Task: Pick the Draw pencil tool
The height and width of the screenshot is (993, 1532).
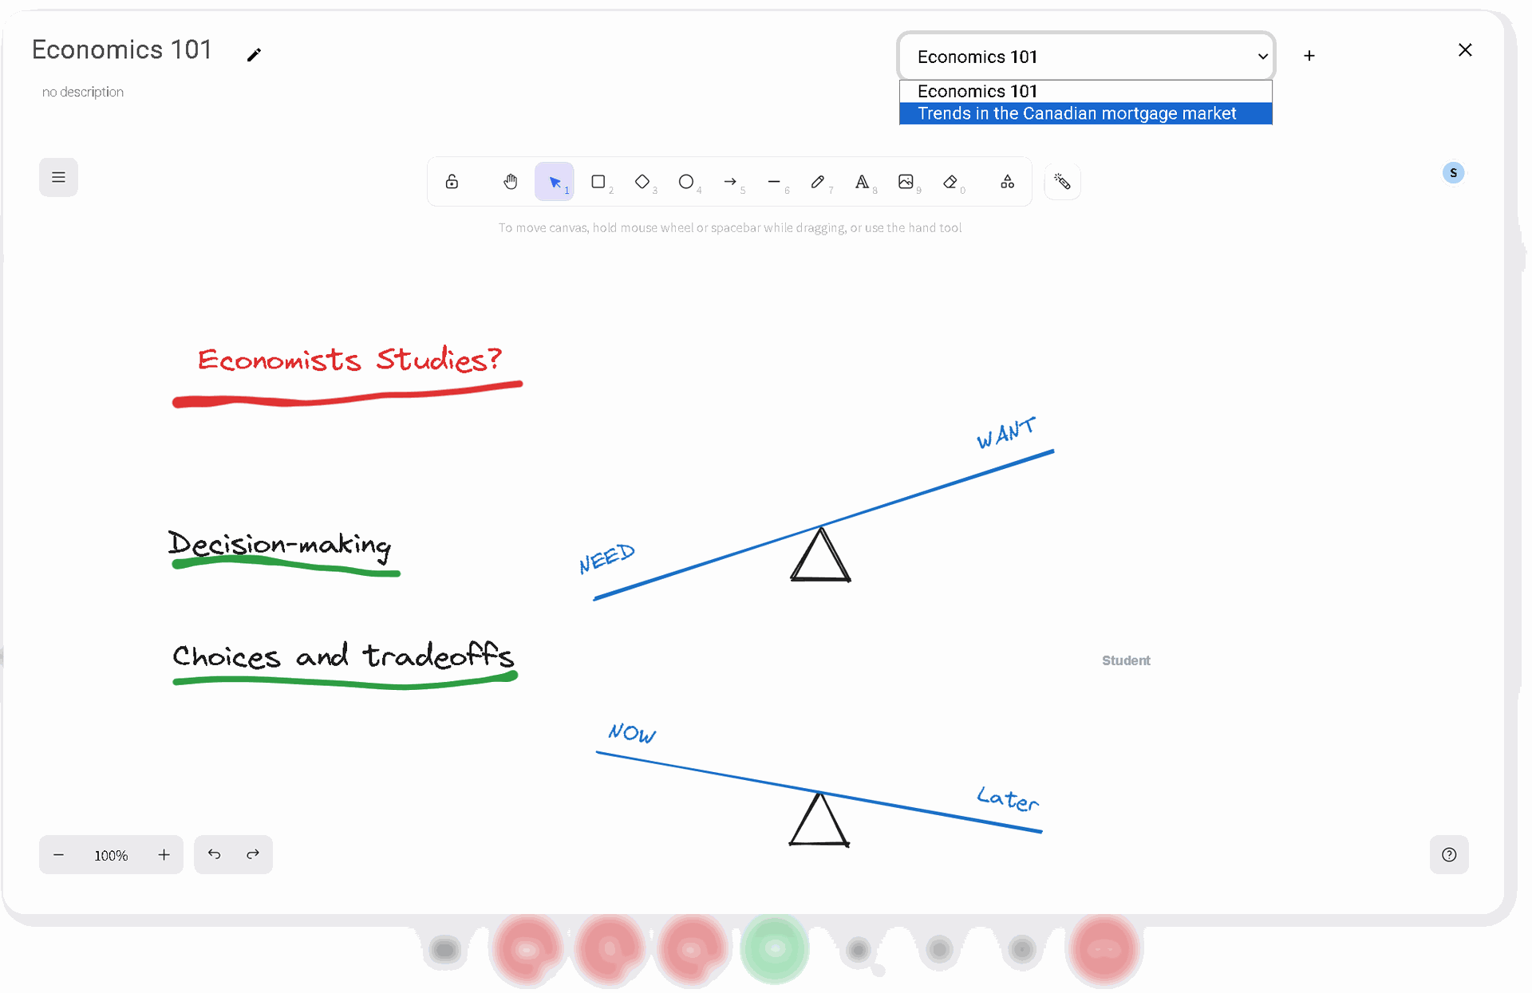Action: click(x=818, y=182)
